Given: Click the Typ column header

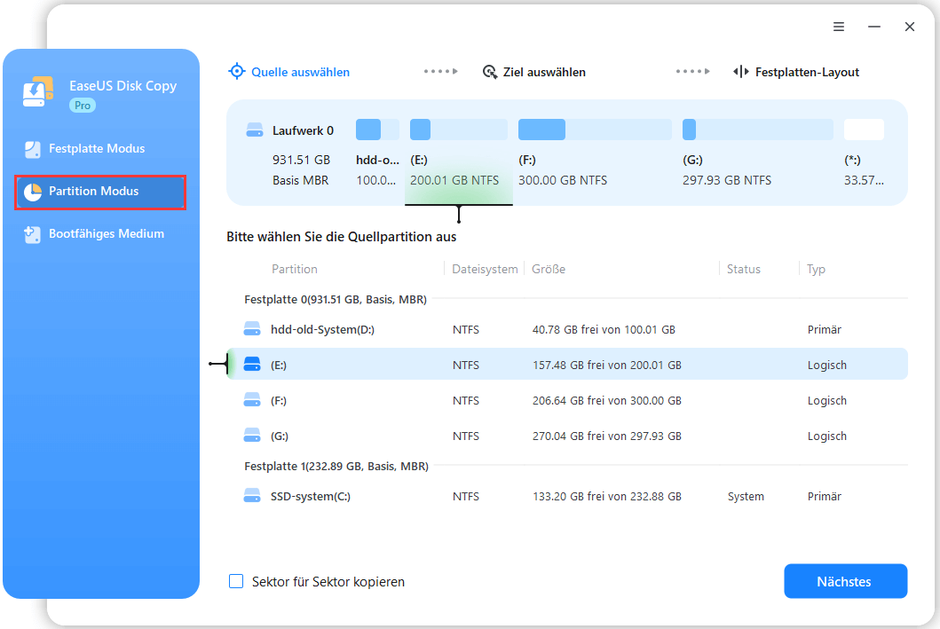Looking at the screenshot, I should pyautogui.click(x=816, y=270).
